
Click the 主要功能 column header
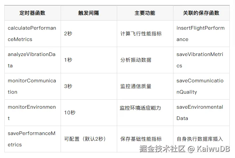coord(145,13)
